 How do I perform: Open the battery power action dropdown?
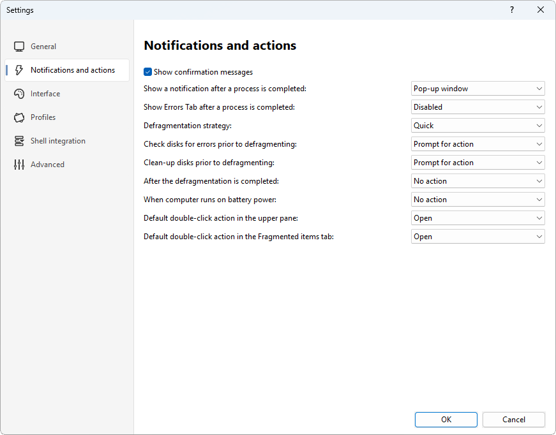pos(477,200)
